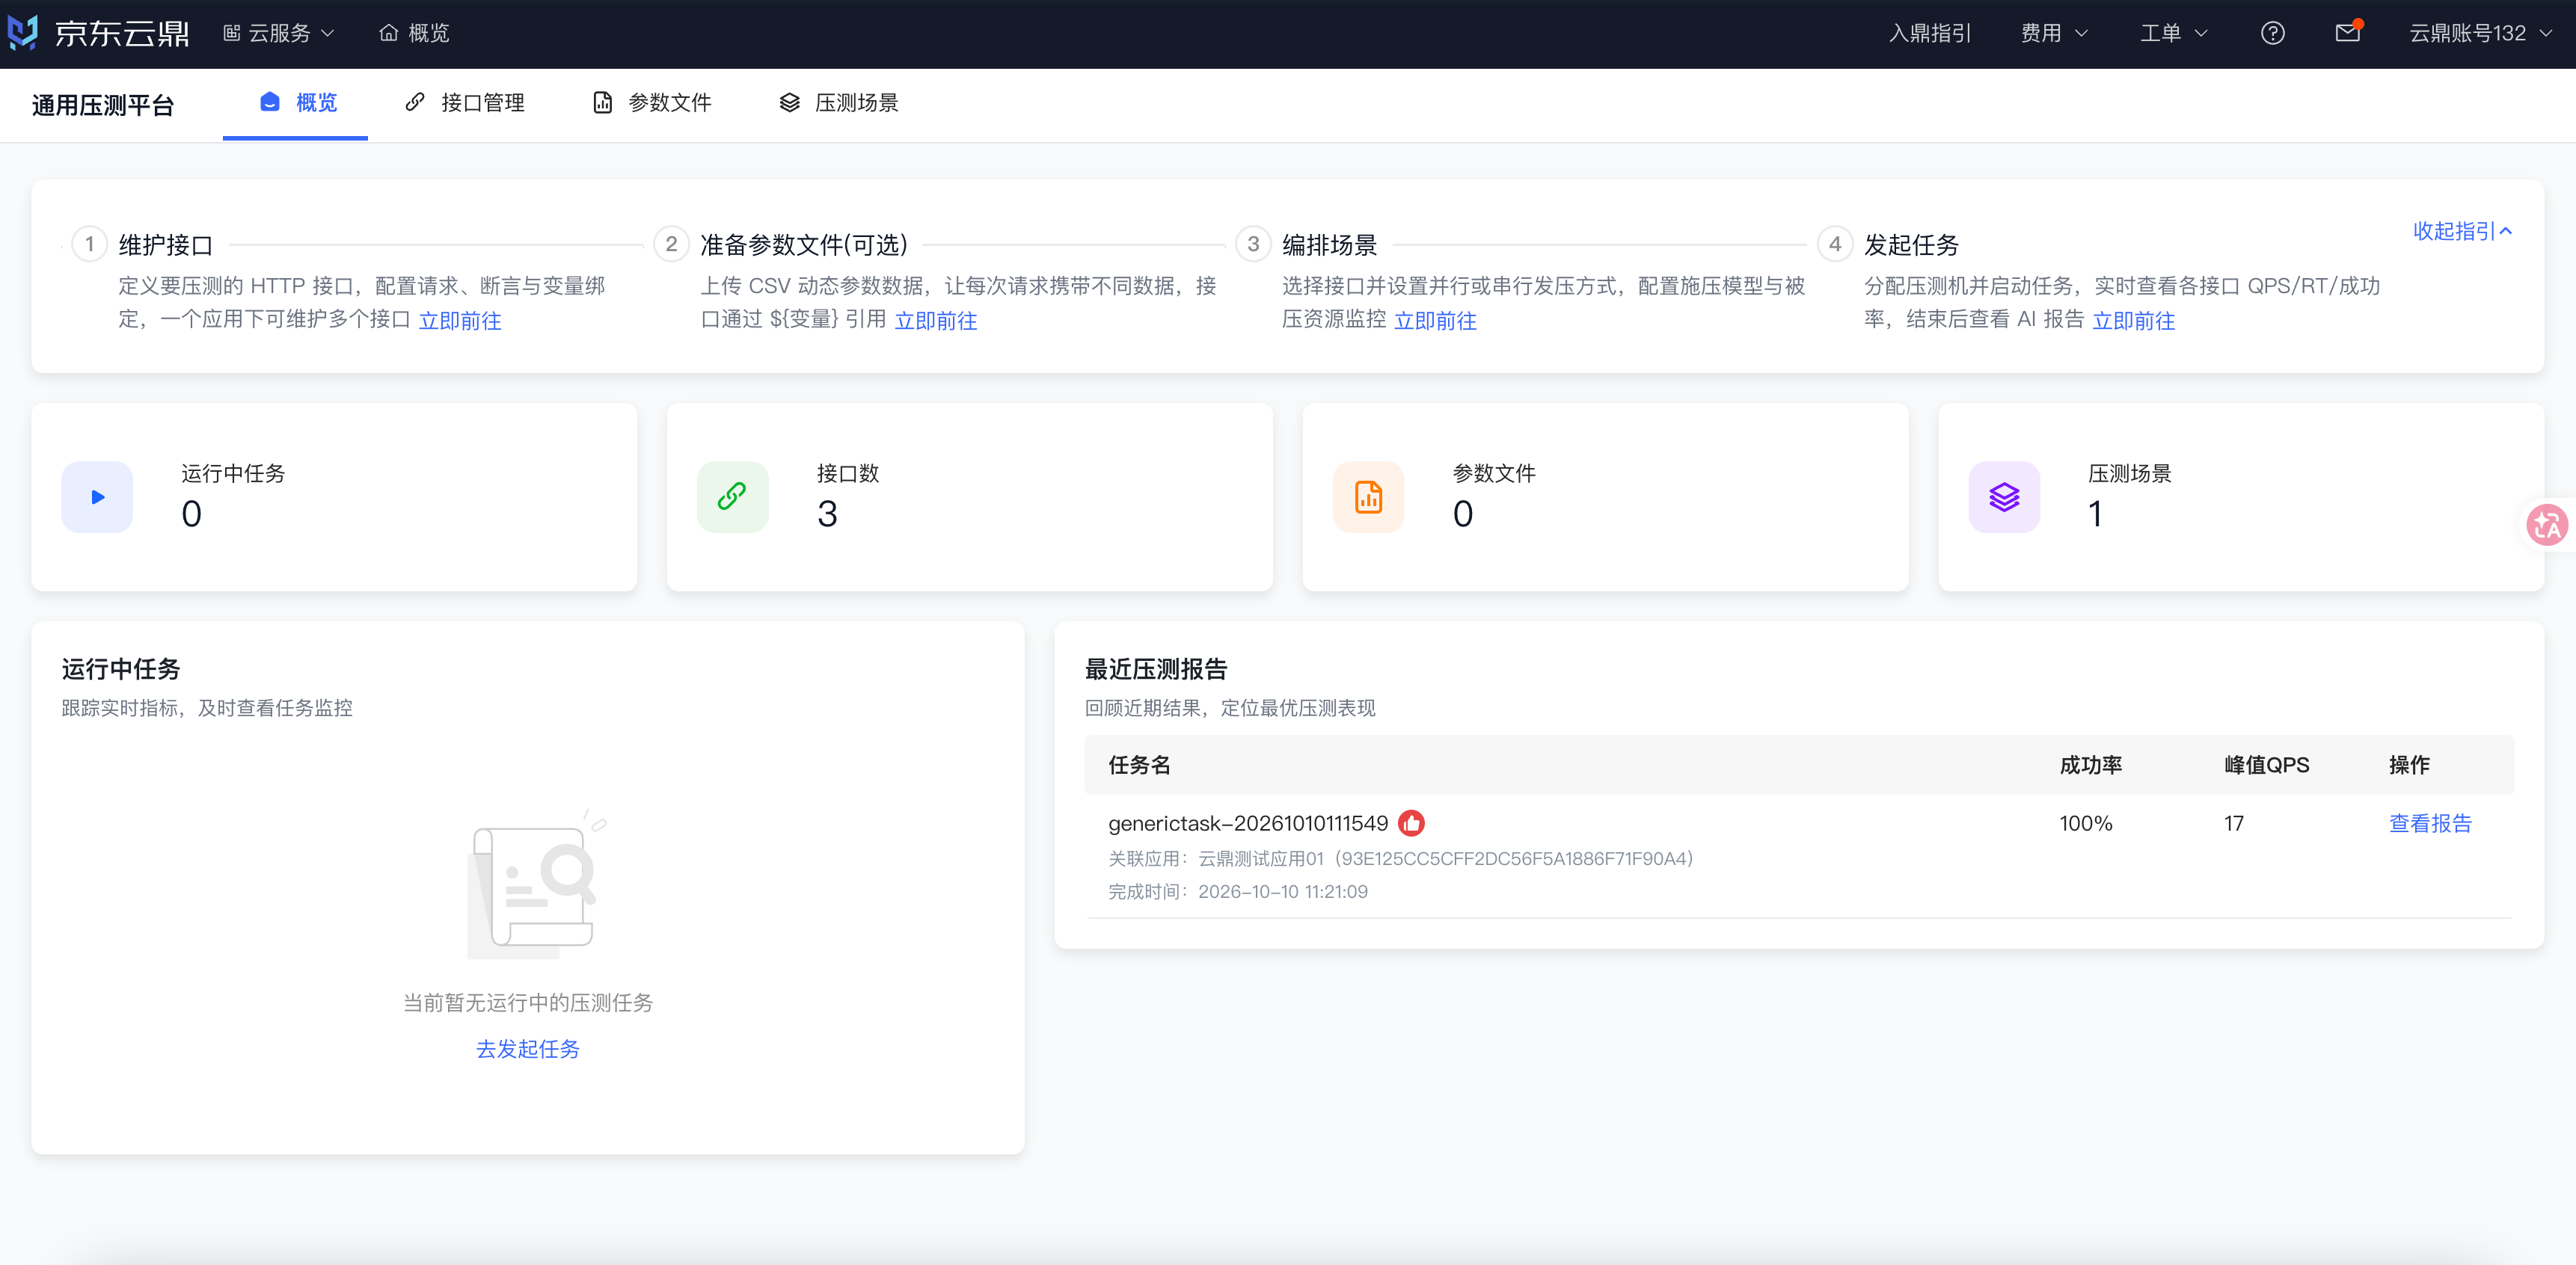2576x1265 pixels.
Task: Open the 工单 dropdown
Action: click(x=2173, y=33)
